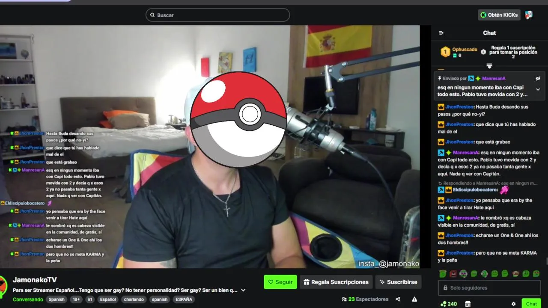Image resolution: width=548 pixels, height=308 pixels.
Task: Open the Conversando category link
Action: pyautogui.click(x=28, y=299)
